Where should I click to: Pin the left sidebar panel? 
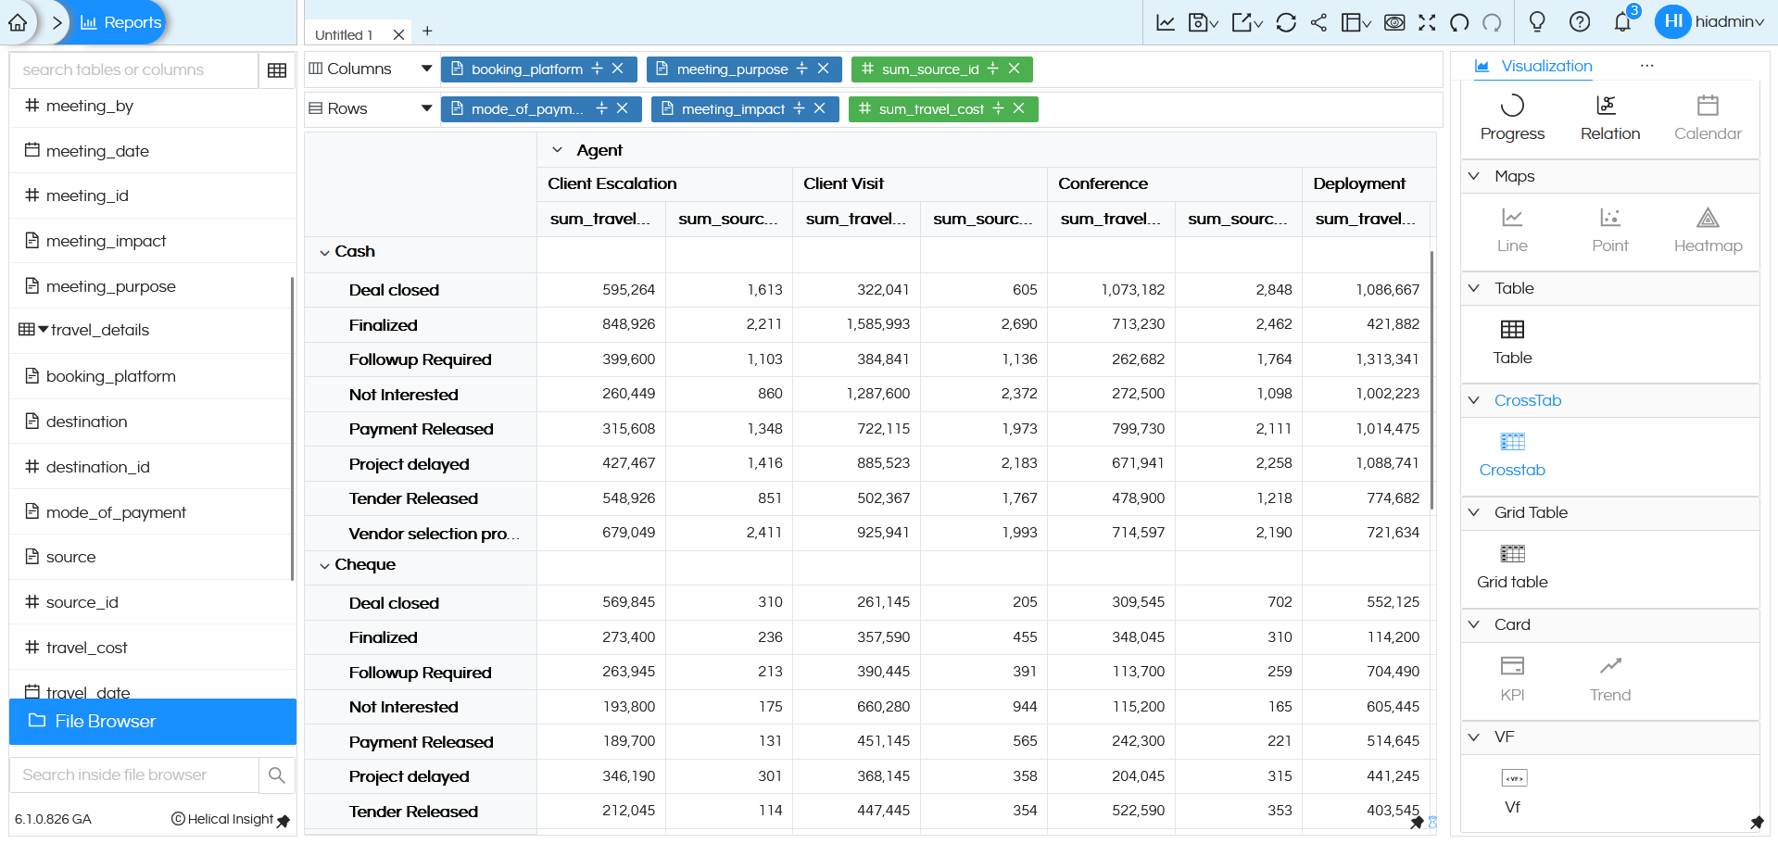[284, 821]
